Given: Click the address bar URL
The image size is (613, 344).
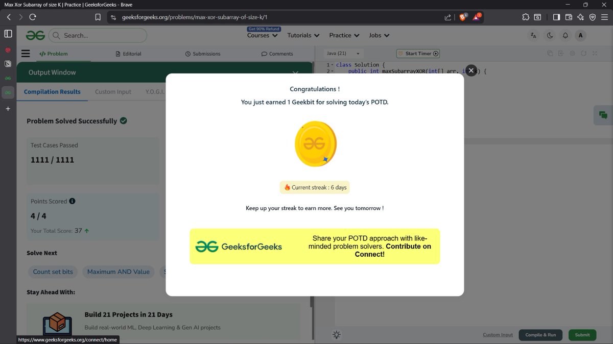Looking at the screenshot, I should (195, 17).
